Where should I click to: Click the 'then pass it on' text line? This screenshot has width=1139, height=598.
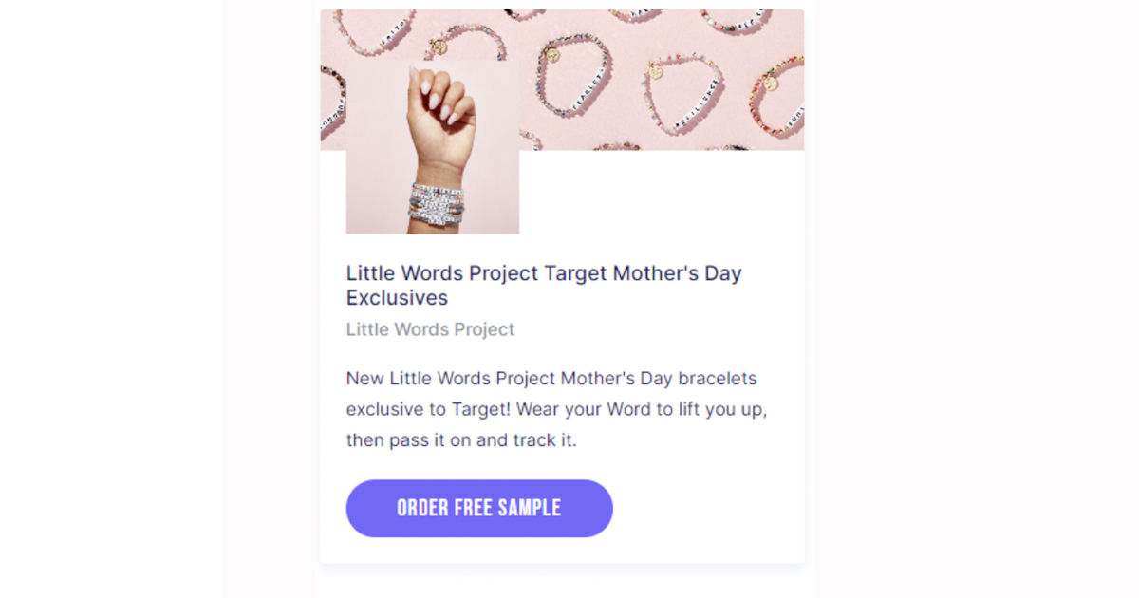[x=461, y=440]
